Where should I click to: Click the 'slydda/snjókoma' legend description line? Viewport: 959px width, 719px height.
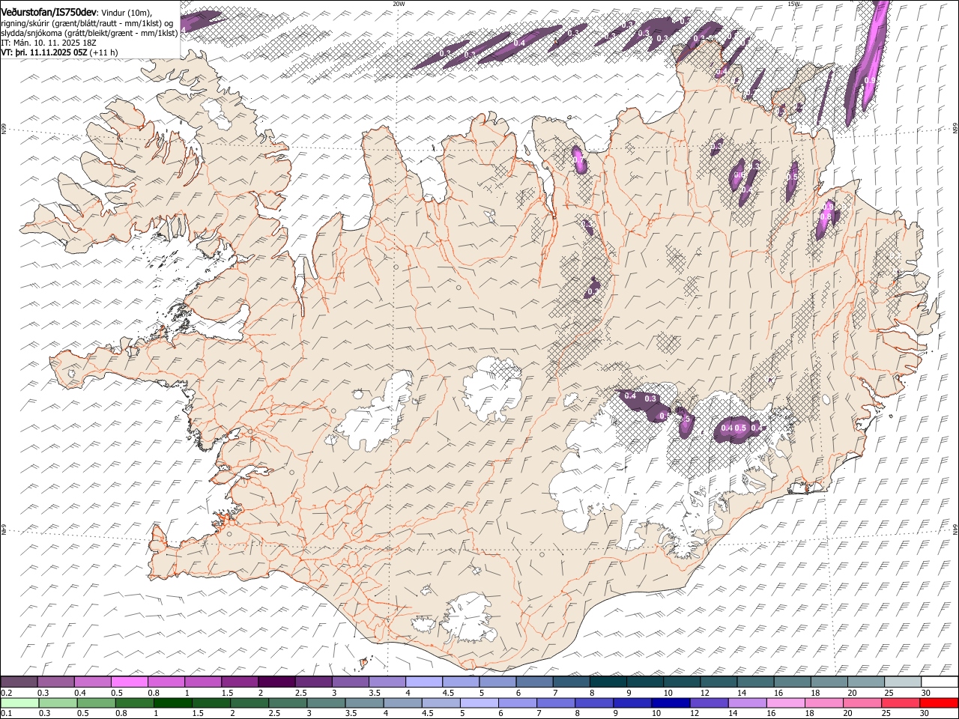pyautogui.click(x=88, y=33)
